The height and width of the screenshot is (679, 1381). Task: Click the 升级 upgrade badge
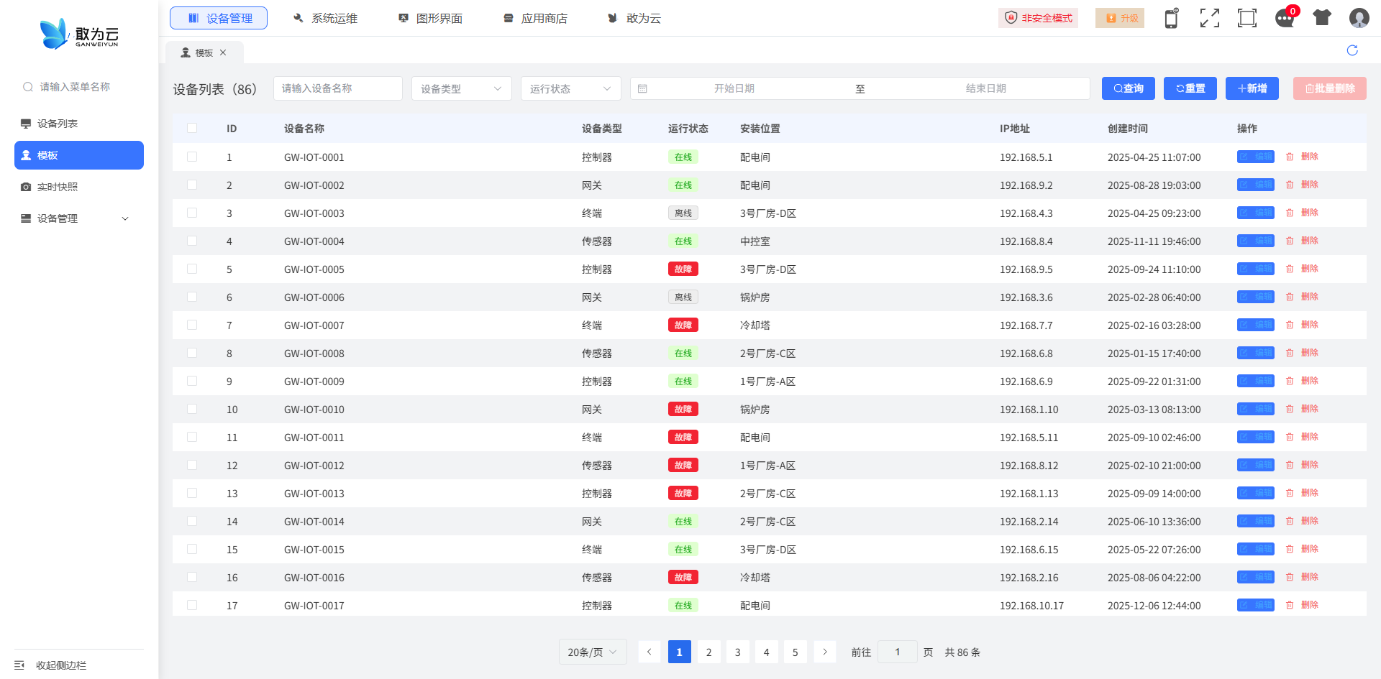click(1120, 18)
